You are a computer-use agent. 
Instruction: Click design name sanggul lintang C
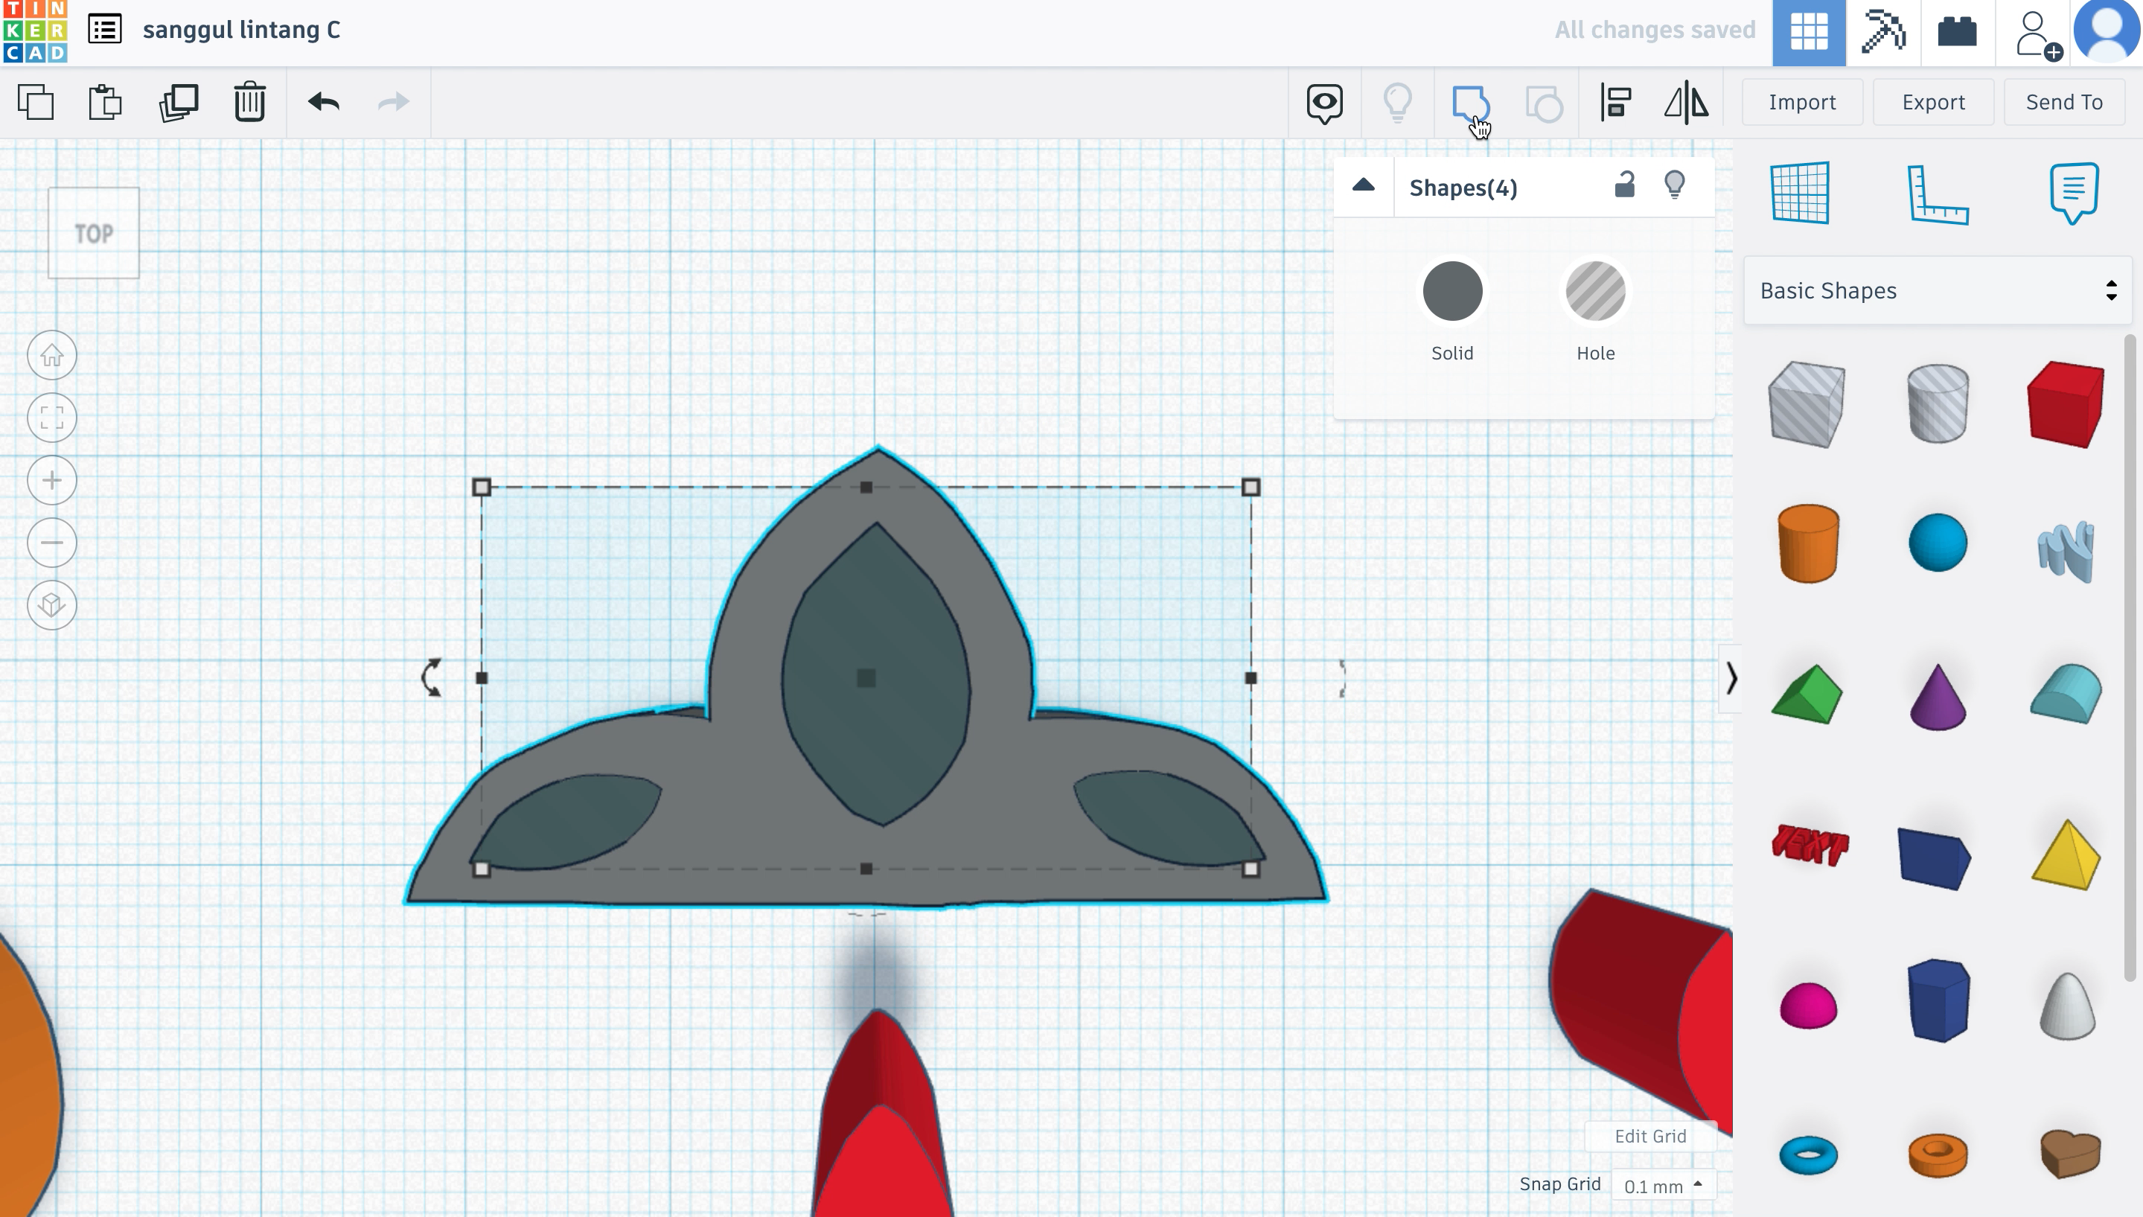(242, 30)
